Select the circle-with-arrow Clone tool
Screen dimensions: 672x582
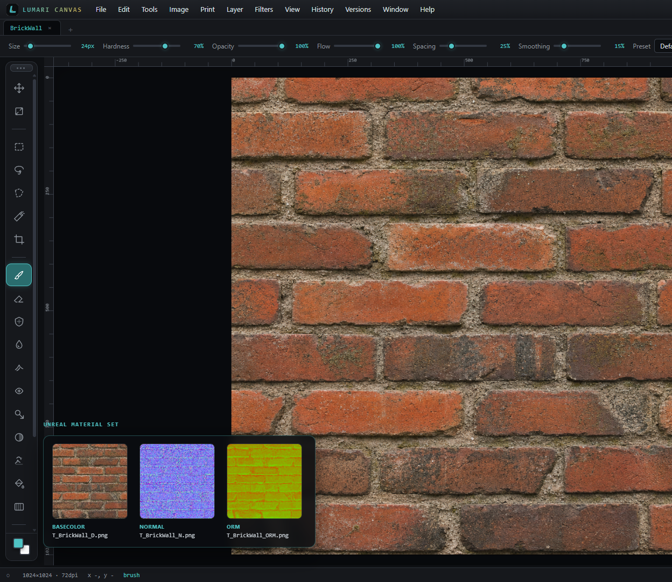point(19,414)
